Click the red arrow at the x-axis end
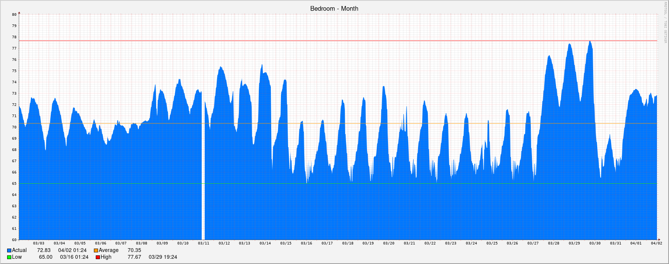 pyautogui.click(x=659, y=239)
